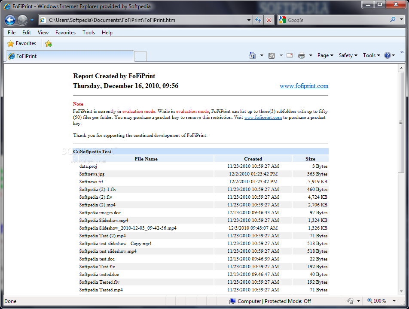
Task: Open the Tools command bar menu
Action: click(x=372, y=55)
